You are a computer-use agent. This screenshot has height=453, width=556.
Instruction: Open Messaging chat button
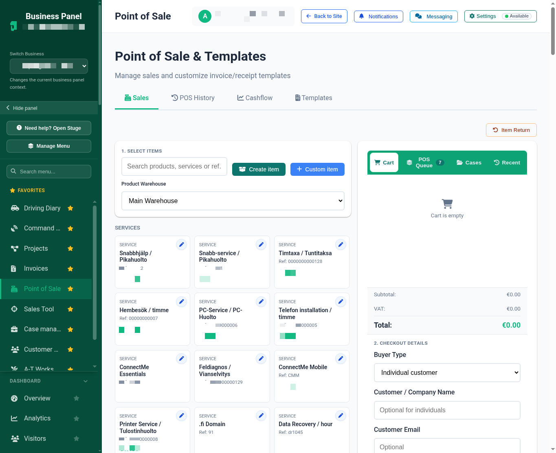coord(433,16)
